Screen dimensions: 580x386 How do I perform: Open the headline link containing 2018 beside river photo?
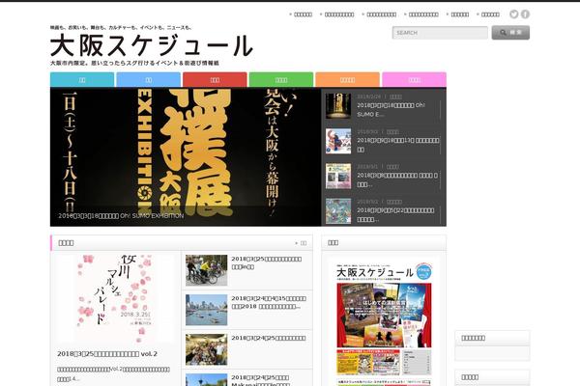pyautogui.click(x=269, y=302)
